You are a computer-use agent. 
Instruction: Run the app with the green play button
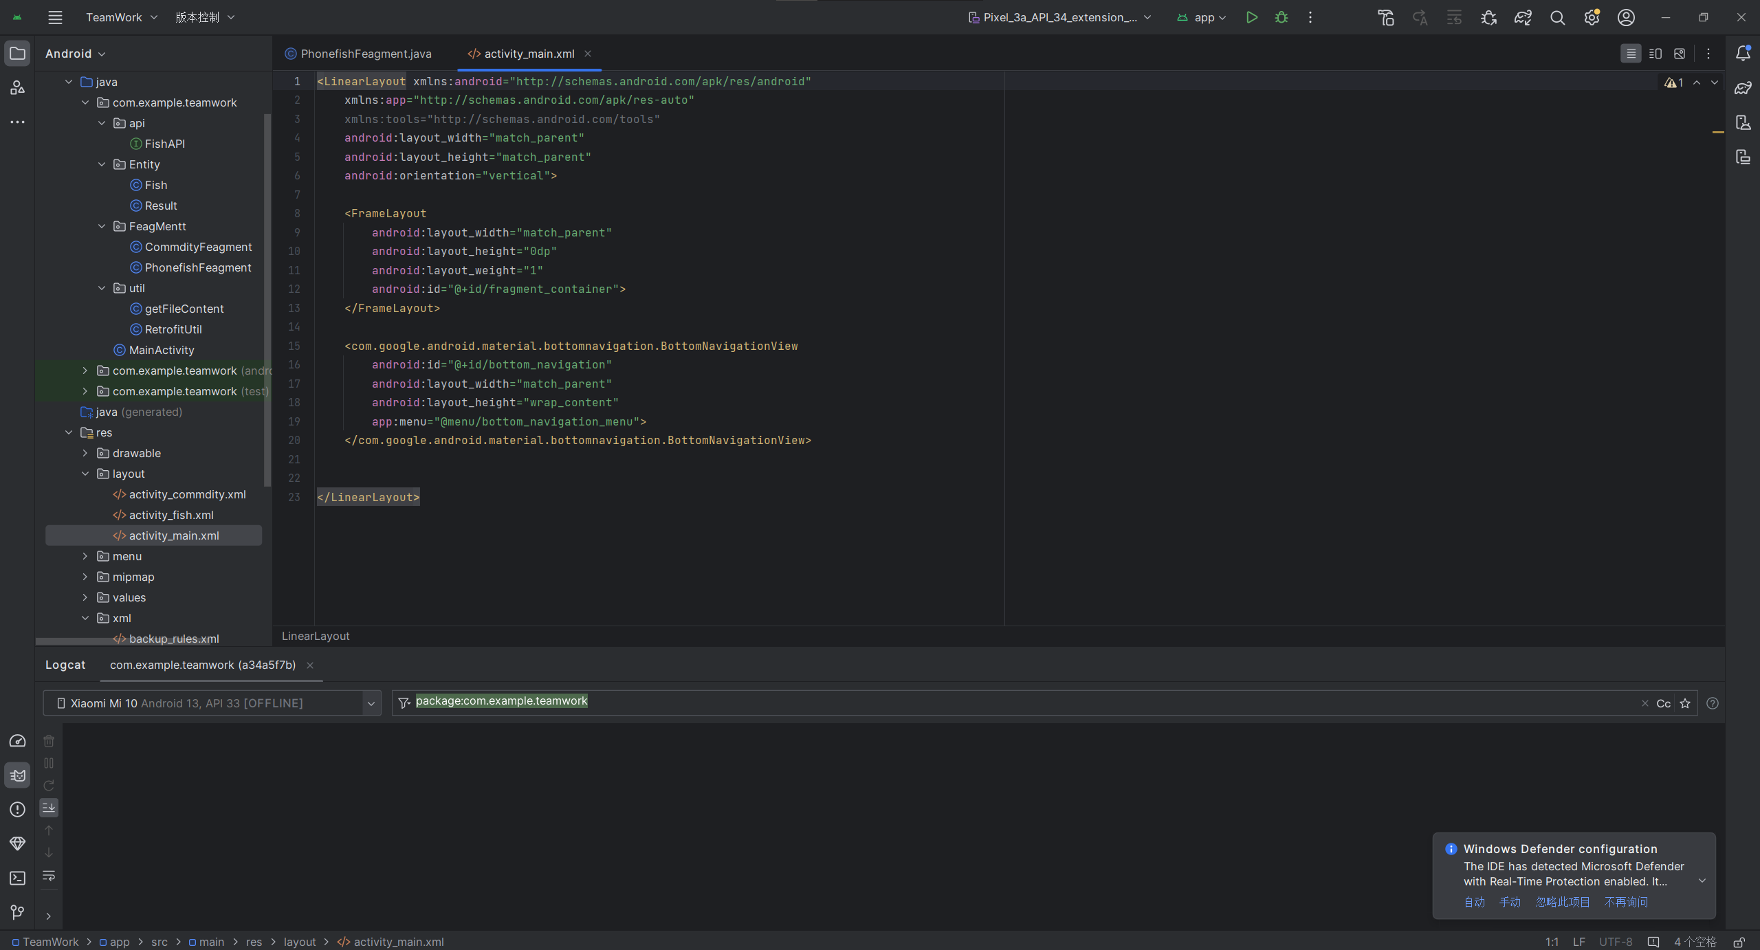coord(1251,18)
